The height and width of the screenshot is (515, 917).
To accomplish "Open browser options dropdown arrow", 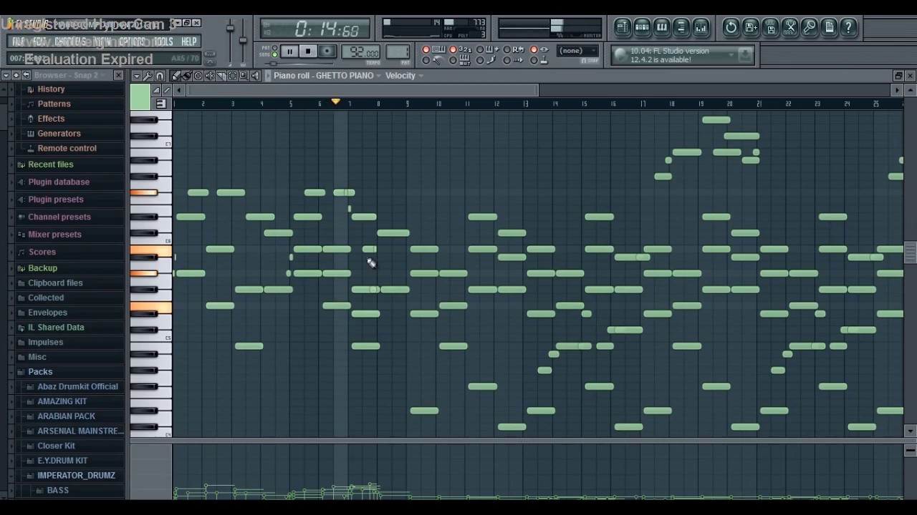I will pos(6,75).
